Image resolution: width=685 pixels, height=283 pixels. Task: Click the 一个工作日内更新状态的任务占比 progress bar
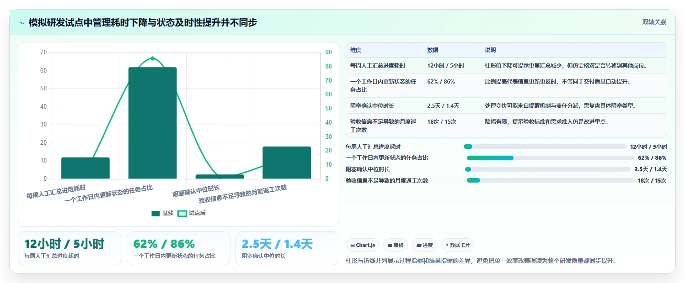550,158
